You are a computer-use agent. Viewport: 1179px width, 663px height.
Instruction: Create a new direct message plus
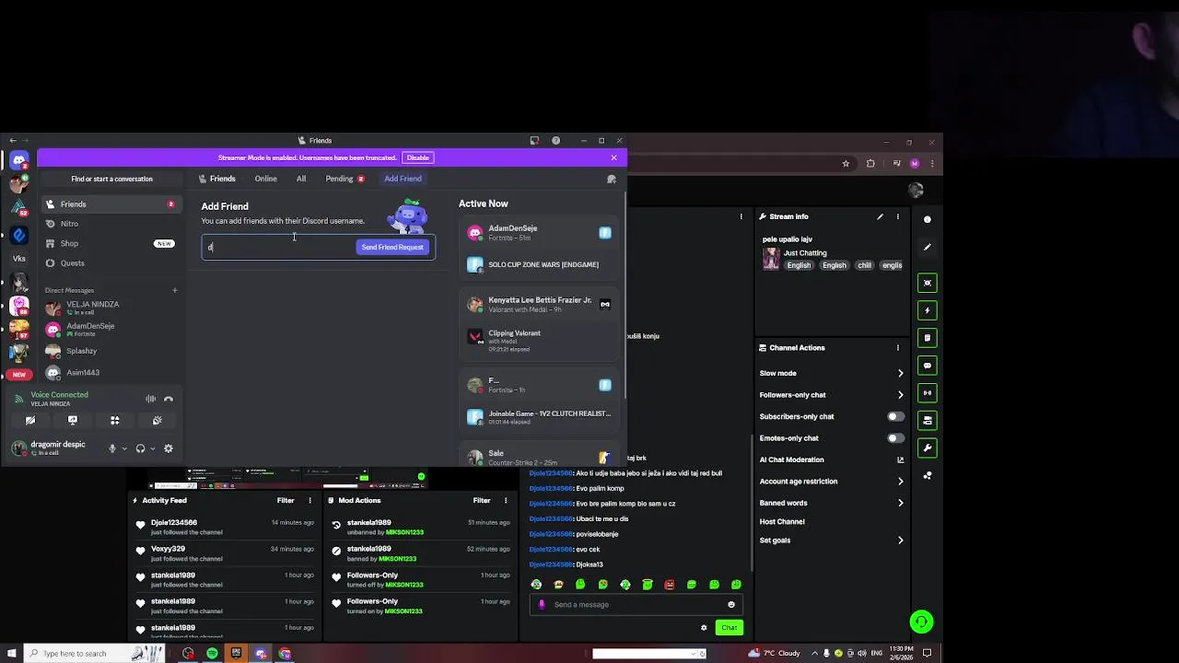[x=174, y=291]
